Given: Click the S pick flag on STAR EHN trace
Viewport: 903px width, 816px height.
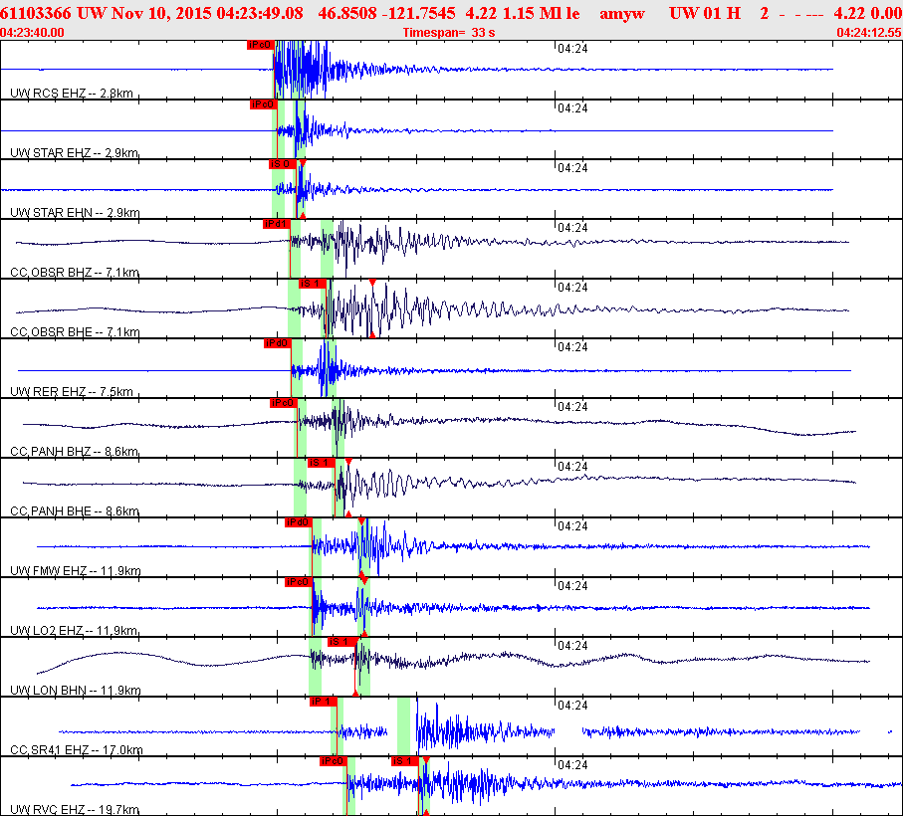Looking at the screenshot, I should point(282,164).
